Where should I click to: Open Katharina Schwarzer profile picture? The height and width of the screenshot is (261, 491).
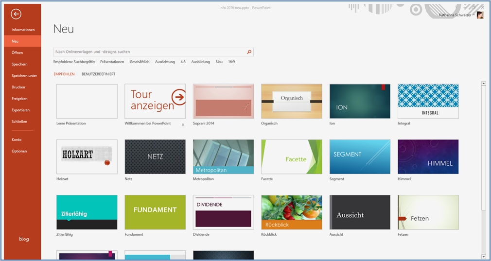[x=480, y=15]
